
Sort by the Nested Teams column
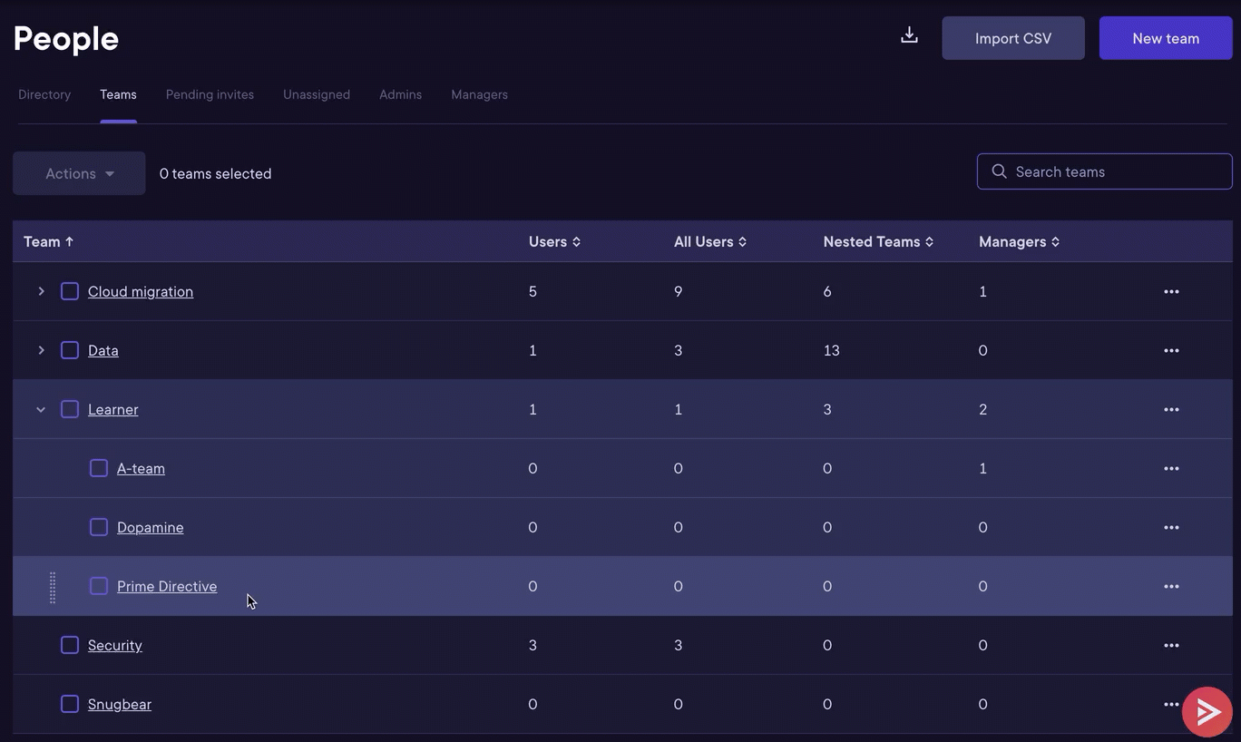877,241
